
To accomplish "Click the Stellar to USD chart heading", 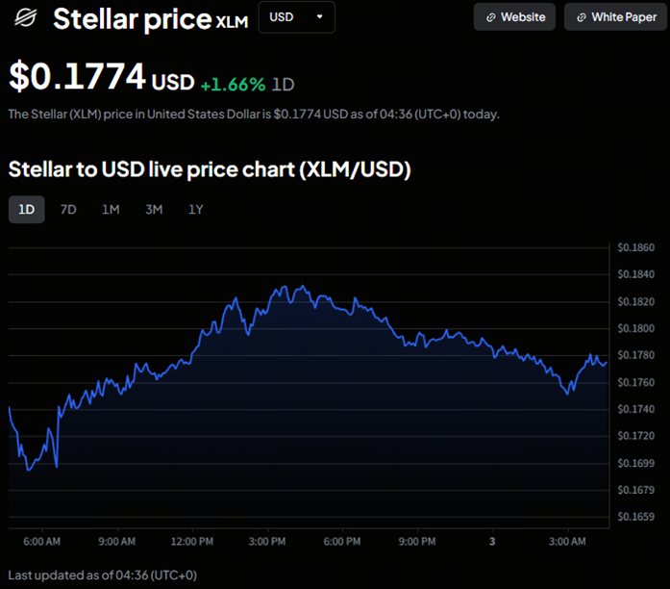I will pyautogui.click(x=210, y=169).
